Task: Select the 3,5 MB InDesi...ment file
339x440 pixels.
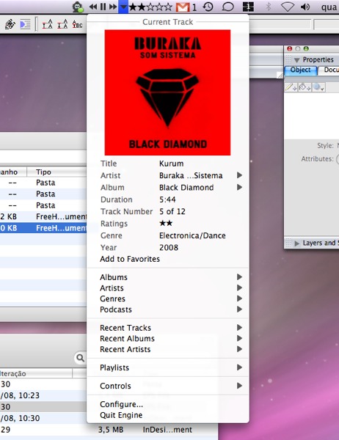Action: point(109,430)
